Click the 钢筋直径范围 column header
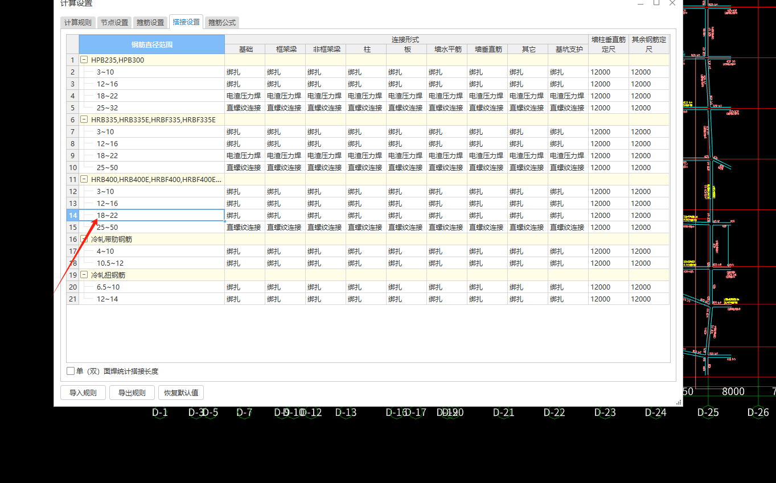The image size is (776, 483). [152, 44]
